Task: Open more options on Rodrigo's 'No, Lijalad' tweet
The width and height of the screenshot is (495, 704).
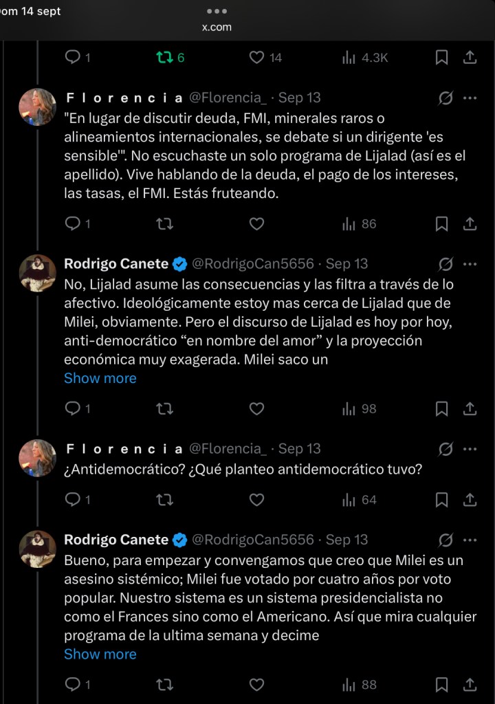Action: tap(470, 264)
